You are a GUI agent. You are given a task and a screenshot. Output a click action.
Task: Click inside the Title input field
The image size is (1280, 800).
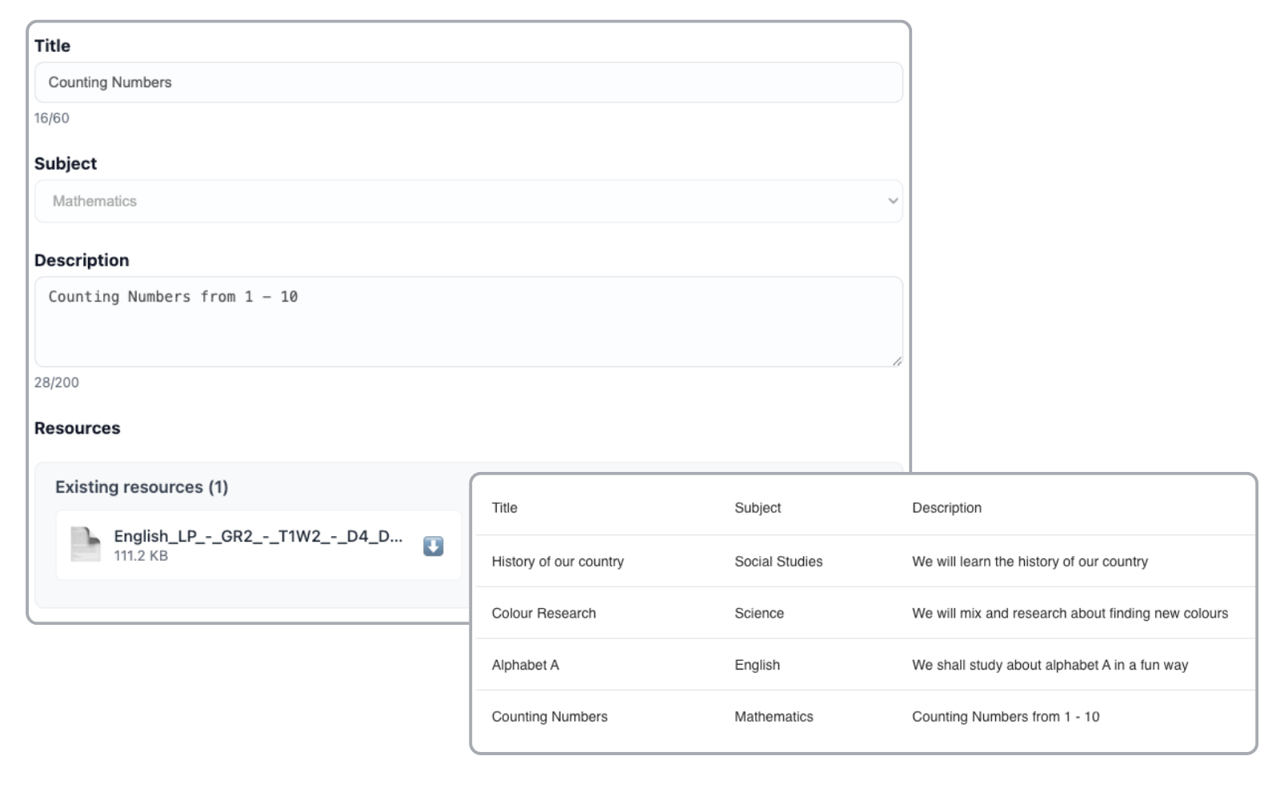click(469, 82)
